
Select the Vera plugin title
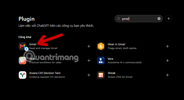coord(110,59)
